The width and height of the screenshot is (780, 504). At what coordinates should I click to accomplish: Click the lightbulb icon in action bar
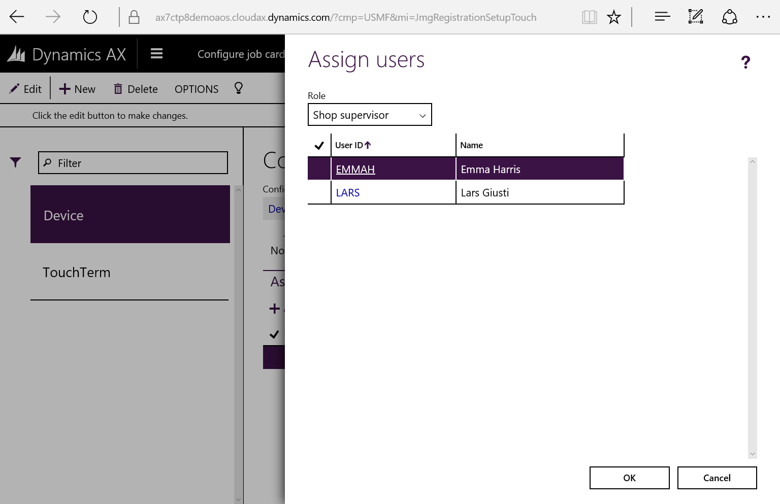239,88
